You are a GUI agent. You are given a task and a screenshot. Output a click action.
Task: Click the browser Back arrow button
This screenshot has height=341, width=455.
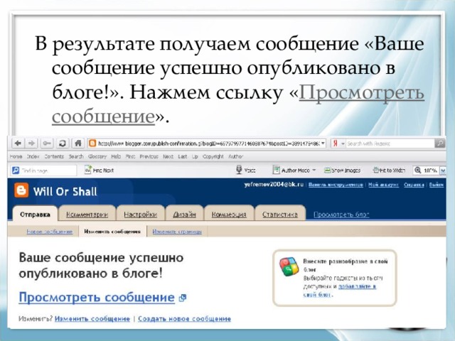[x=18, y=143]
